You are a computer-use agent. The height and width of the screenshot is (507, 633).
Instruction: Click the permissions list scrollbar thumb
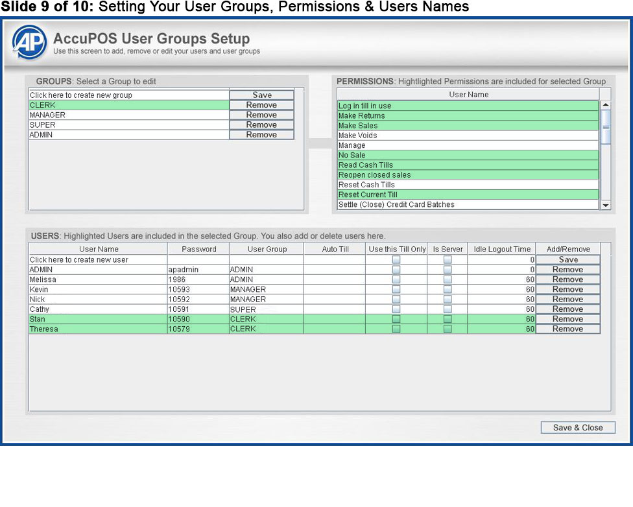point(606,127)
